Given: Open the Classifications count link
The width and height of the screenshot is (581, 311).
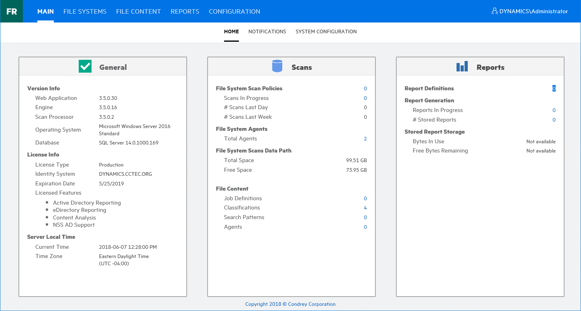Looking at the screenshot, I should pos(365,208).
